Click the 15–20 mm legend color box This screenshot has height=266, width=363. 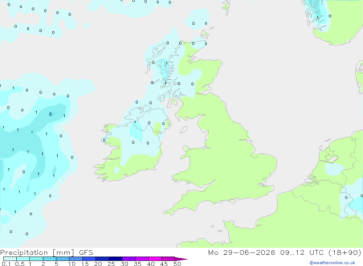coord(89,259)
